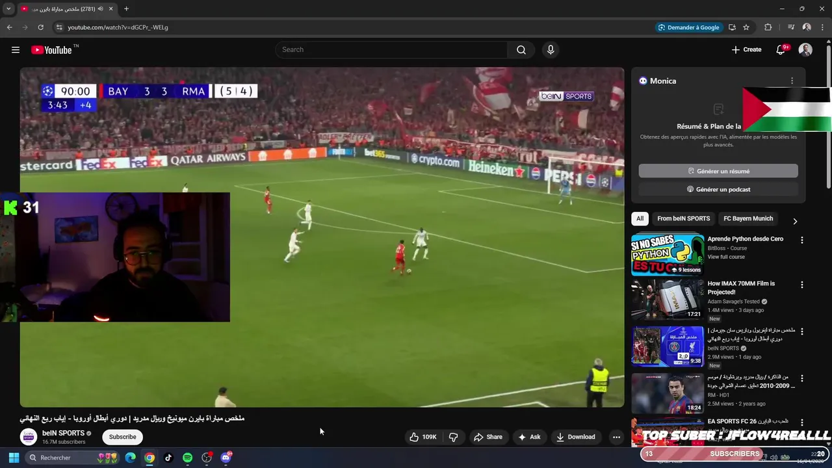Bookmark this page with the star icon
Viewport: 832px width, 468px height.
(746, 27)
